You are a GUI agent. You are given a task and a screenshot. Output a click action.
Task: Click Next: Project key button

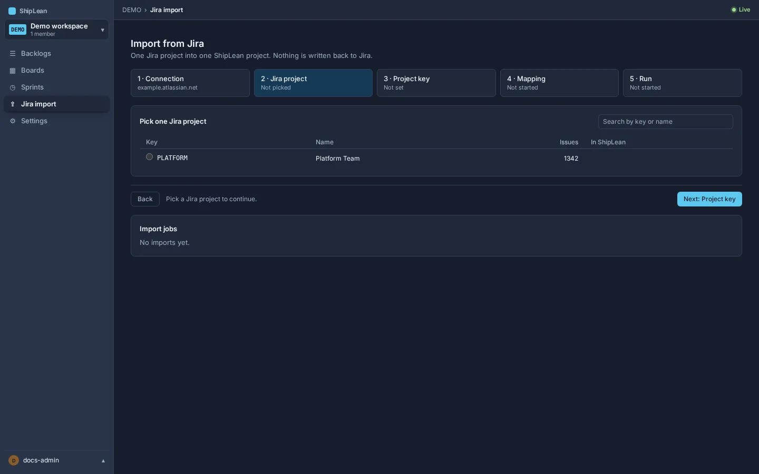pyautogui.click(x=709, y=199)
